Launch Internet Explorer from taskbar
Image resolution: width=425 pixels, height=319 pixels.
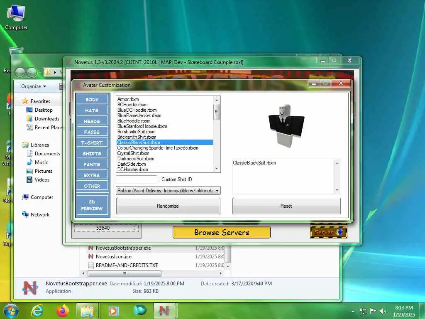coord(37,311)
